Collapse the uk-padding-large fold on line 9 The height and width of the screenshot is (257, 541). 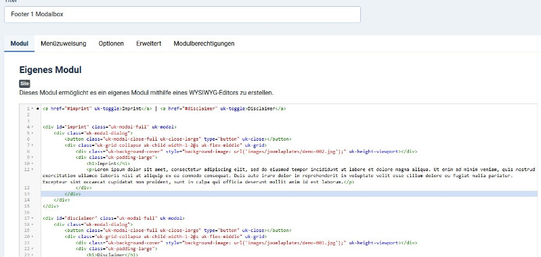(x=32, y=158)
